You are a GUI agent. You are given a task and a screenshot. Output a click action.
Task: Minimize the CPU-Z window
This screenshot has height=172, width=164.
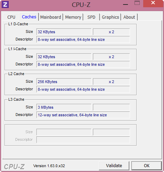pyautogui.click(x=126, y=4)
